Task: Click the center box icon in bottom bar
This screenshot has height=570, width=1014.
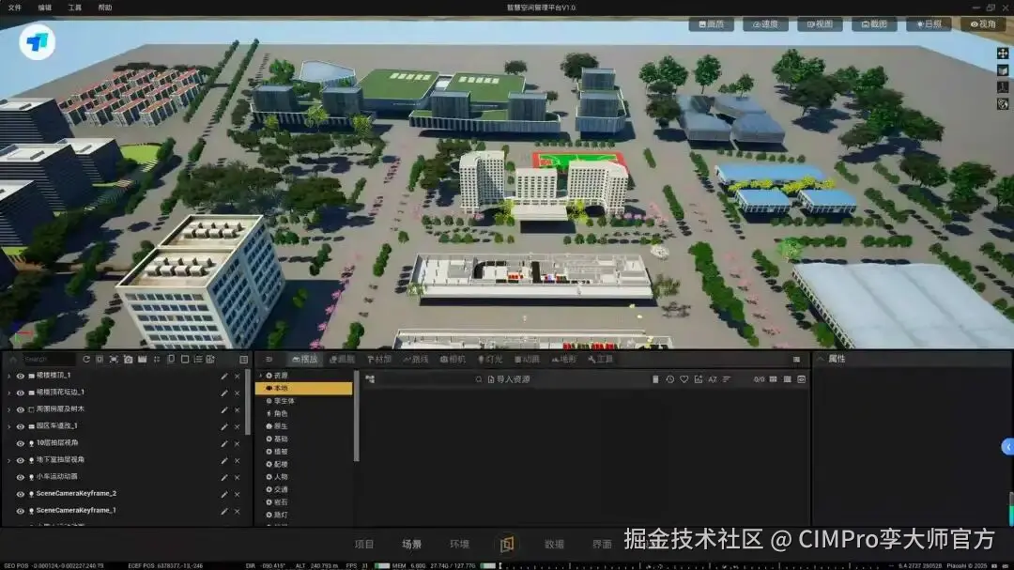Action: tap(507, 544)
